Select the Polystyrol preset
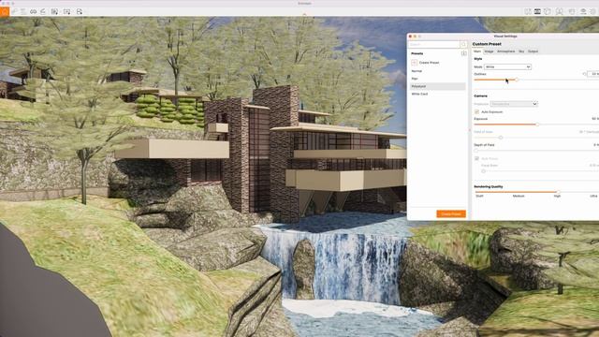The height and width of the screenshot is (337, 599). point(438,86)
